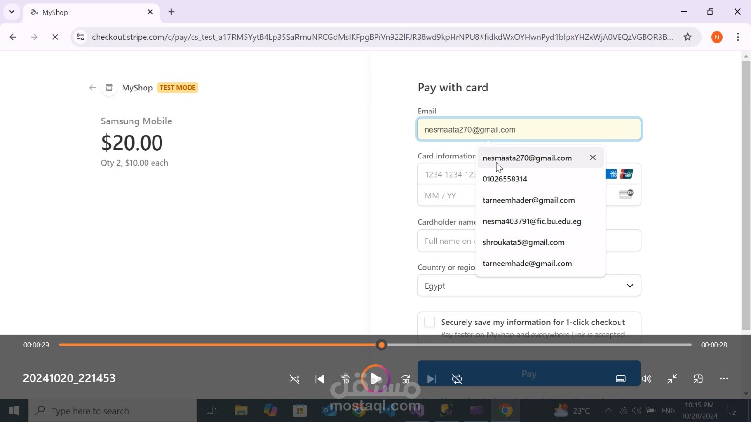Play the video
Screen dimensions: 751x422
[375, 379]
